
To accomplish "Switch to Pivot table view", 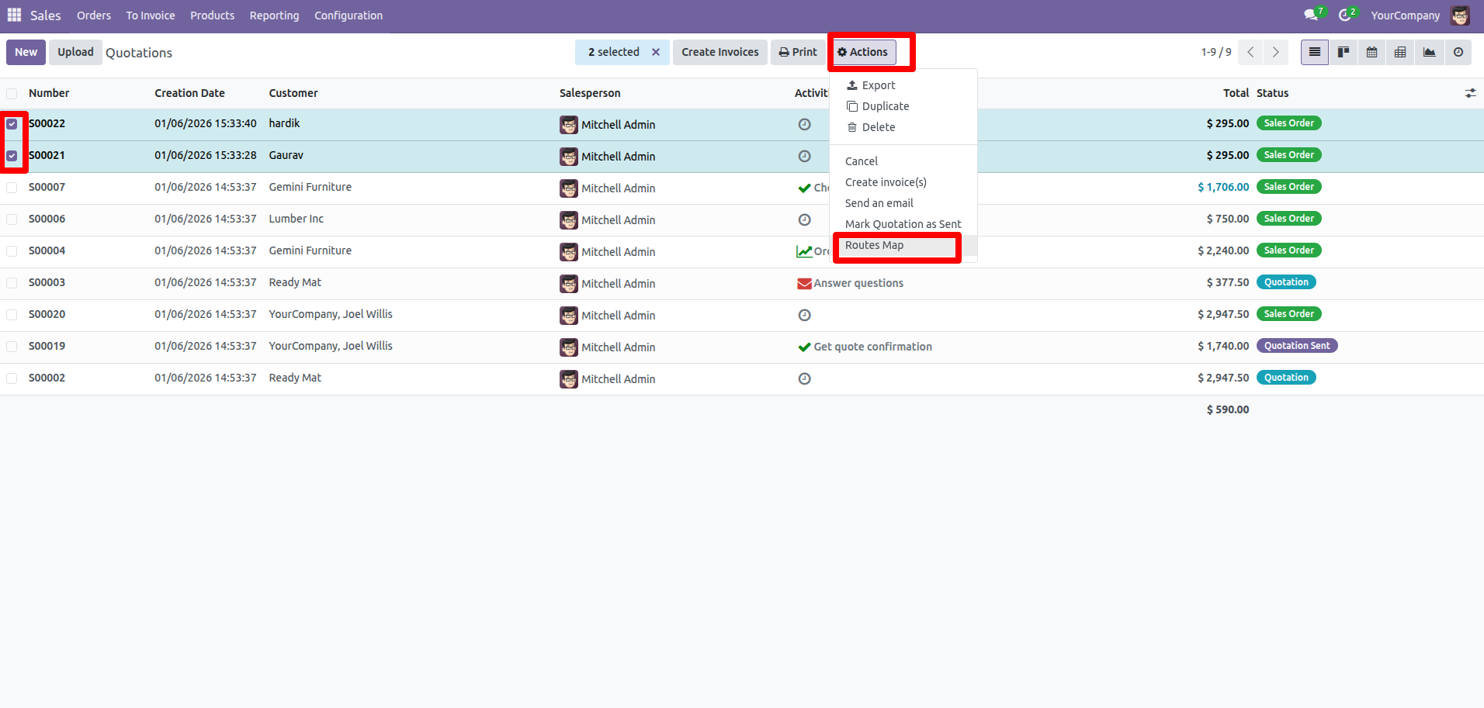I will (x=1400, y=52).
